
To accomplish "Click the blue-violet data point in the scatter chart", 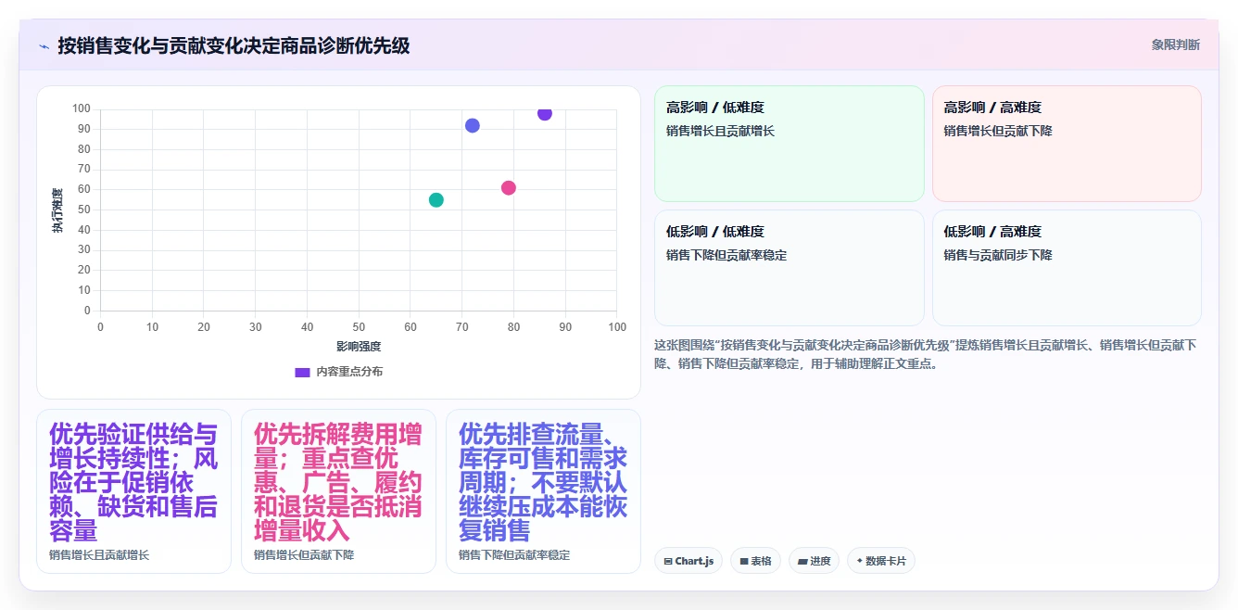I will tap(473, 125).
